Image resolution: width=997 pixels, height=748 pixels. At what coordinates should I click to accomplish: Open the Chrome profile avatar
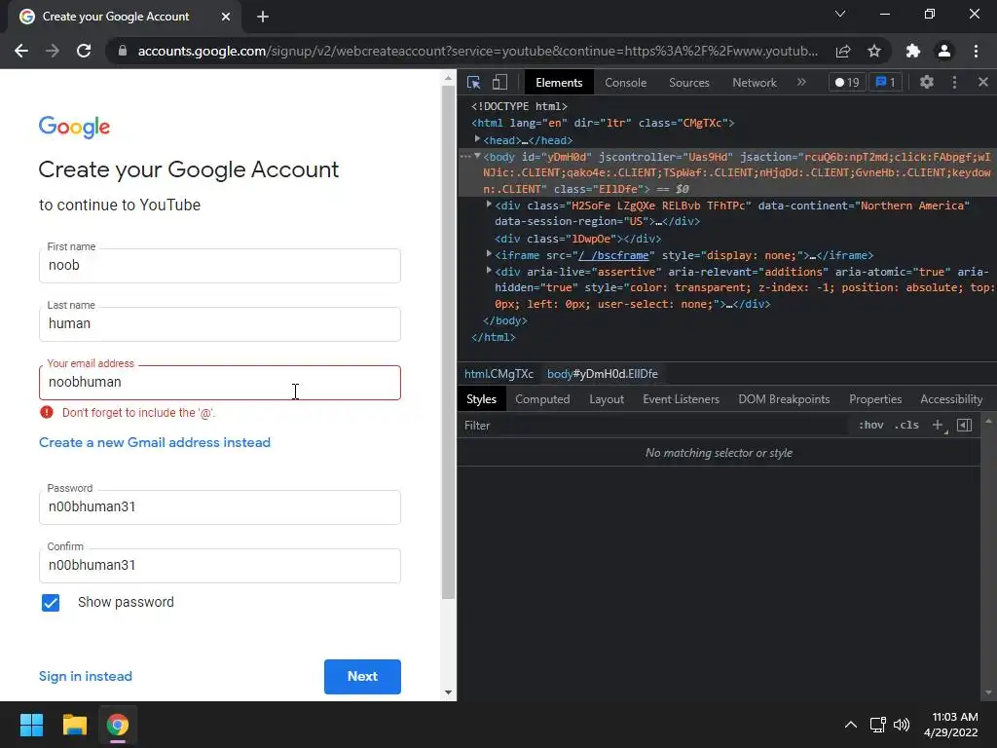[944, 51]
